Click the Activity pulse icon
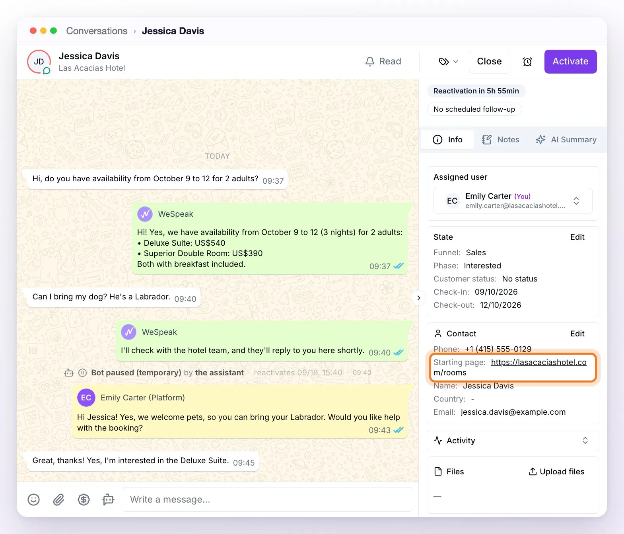This screenshot has width=624, height=534. point(438,441)
